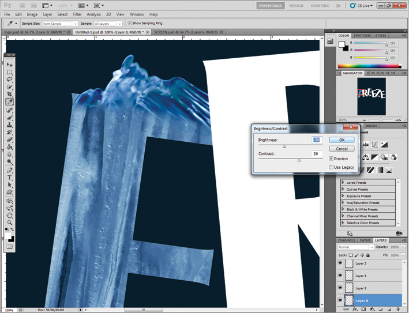Screen dimensions: 409x313
Task: Select the Lasso tool
Action: tap(10, 80)
